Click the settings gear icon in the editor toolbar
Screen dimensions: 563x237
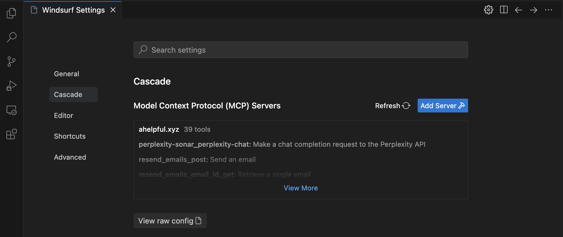[488, 10]
